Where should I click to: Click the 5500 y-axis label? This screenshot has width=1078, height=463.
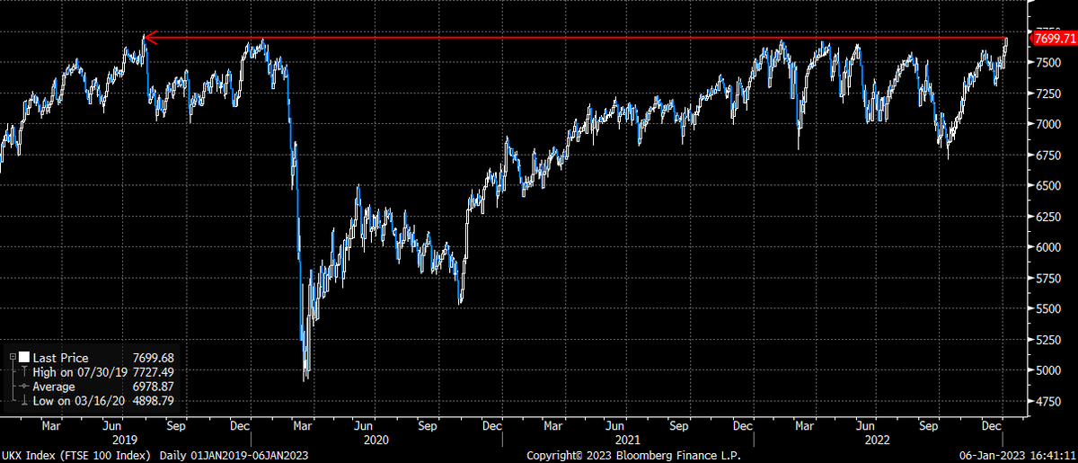[1048, 308]
